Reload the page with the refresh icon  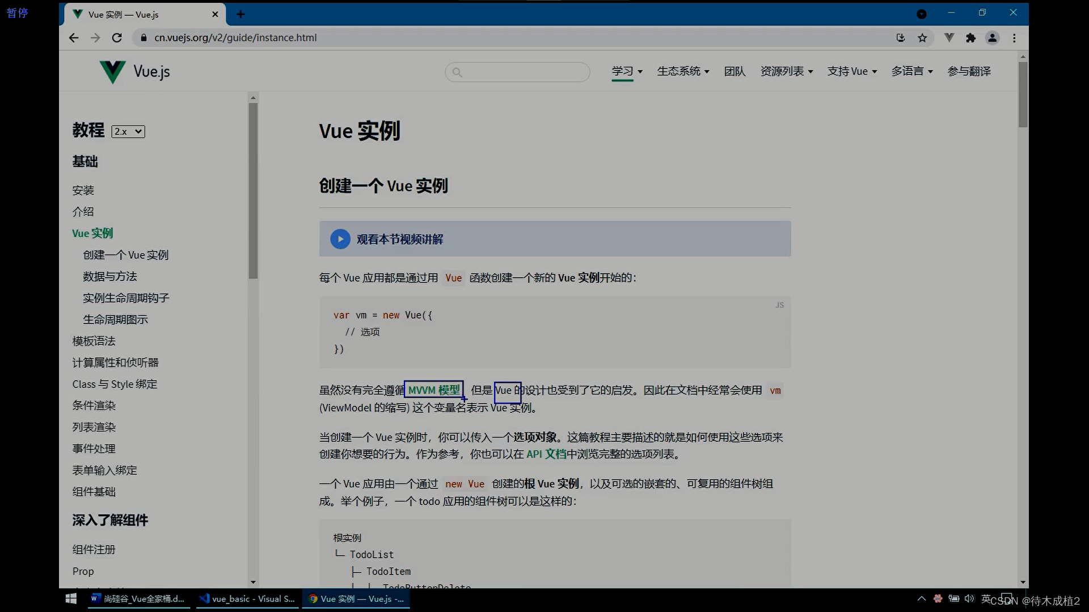(117, 38)
